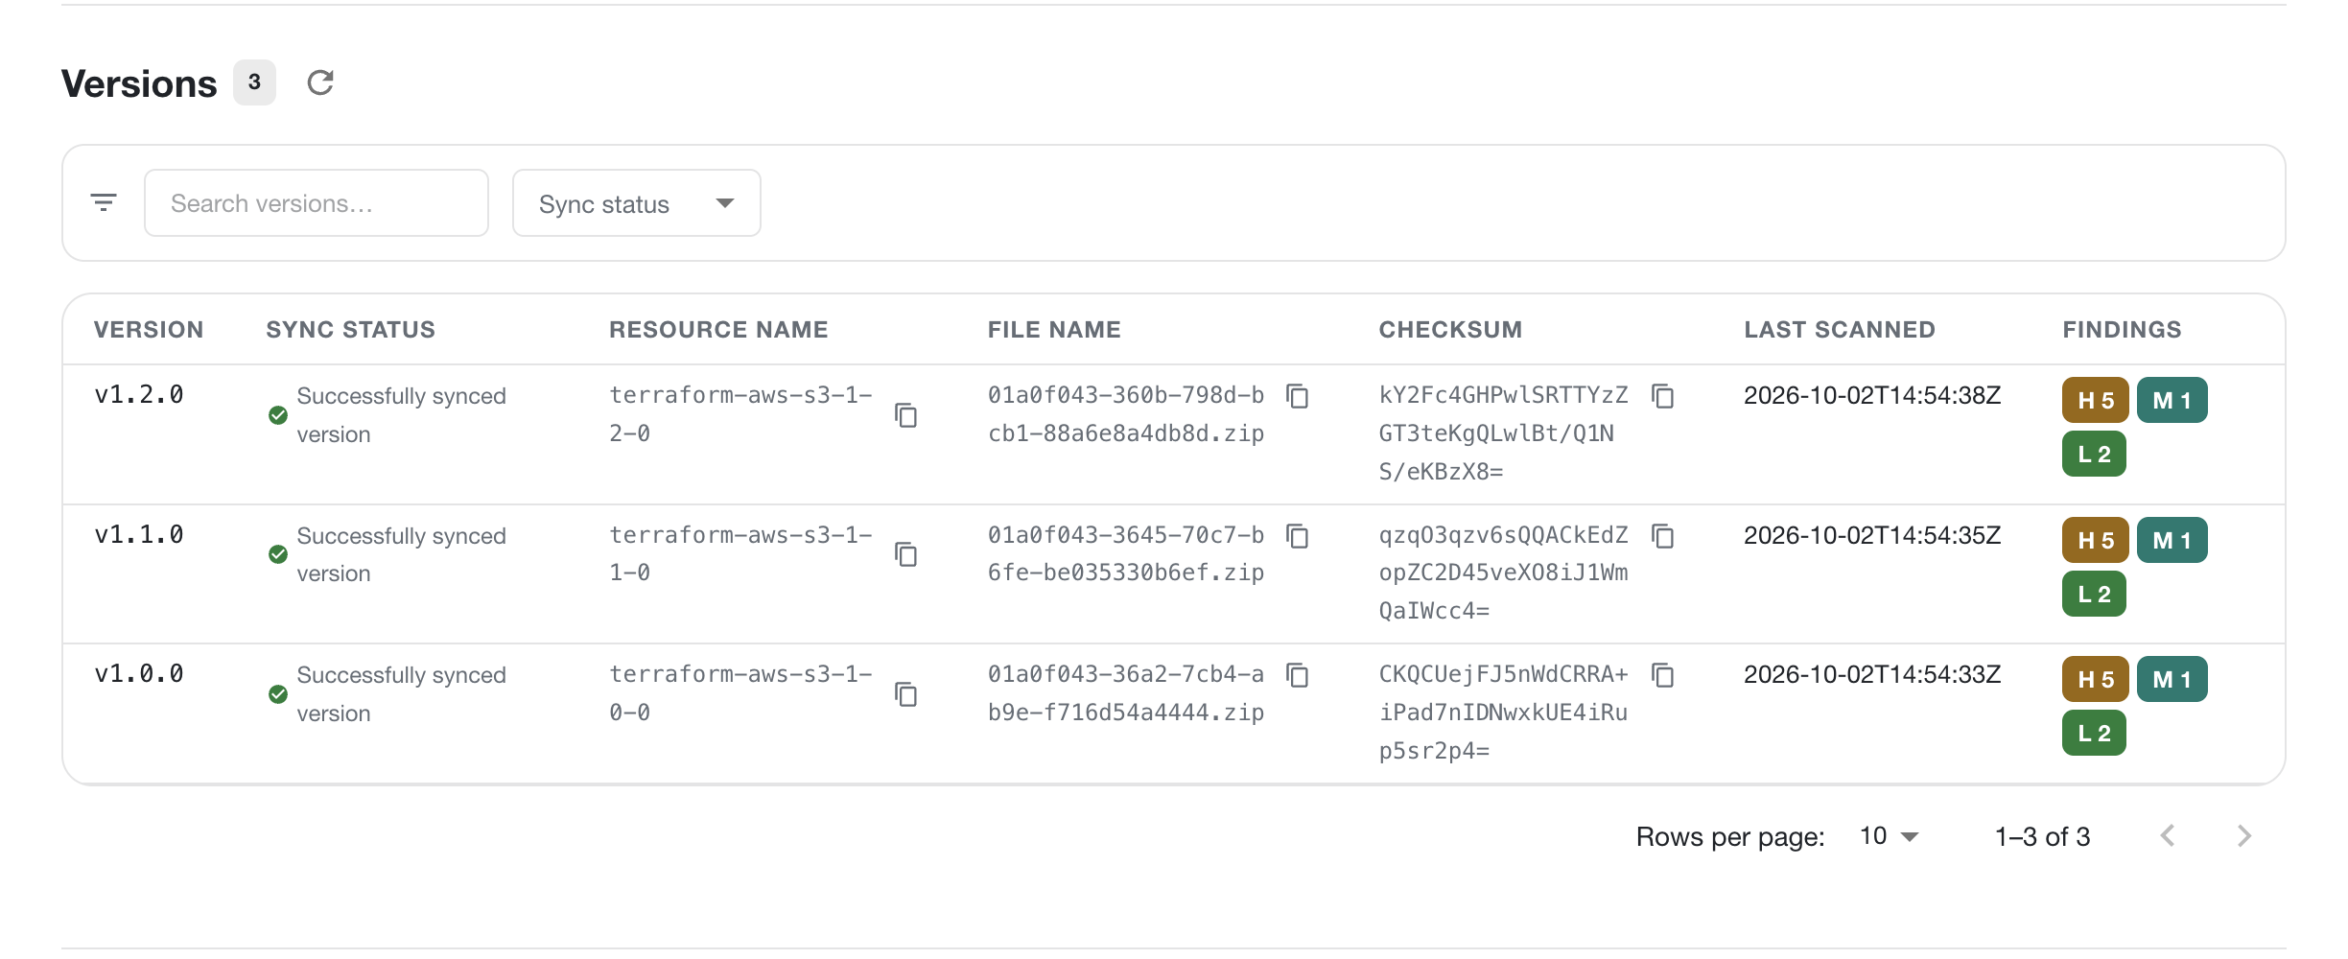Click the VERSION column header

149,330
